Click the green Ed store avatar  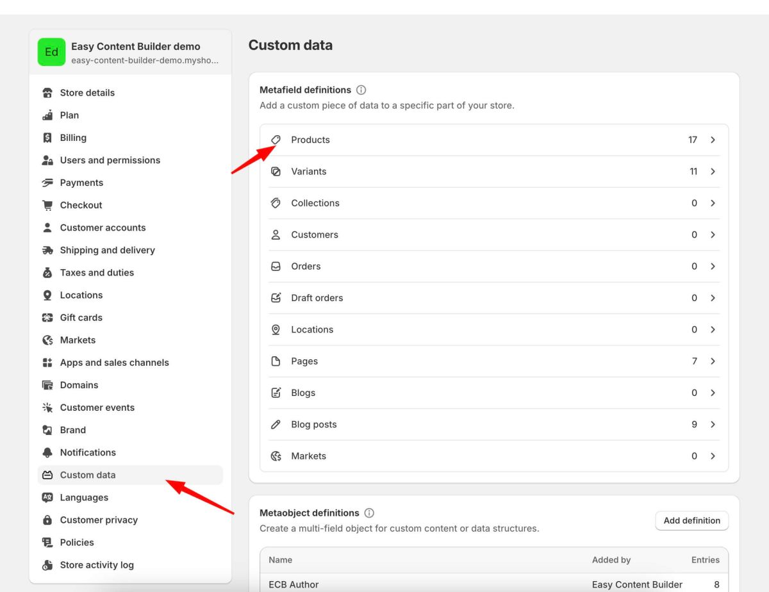click(52, 53)
